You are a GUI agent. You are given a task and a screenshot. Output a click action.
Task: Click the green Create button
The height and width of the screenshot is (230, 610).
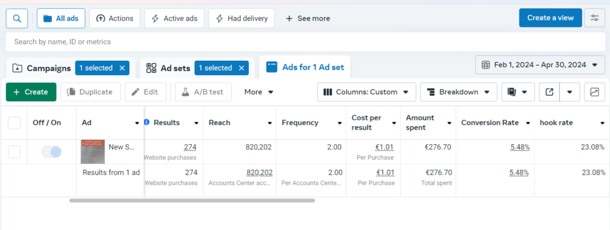(x=31, y=92)
